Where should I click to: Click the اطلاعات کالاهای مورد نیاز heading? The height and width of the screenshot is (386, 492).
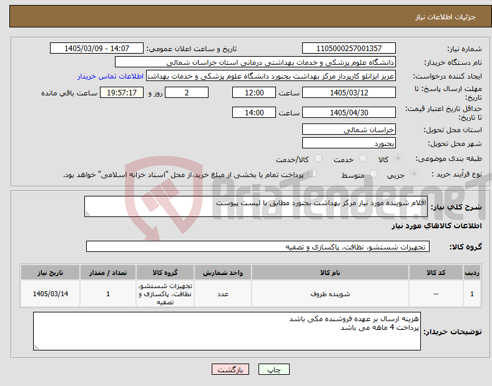pyautogui.click(x=436, y=226)
